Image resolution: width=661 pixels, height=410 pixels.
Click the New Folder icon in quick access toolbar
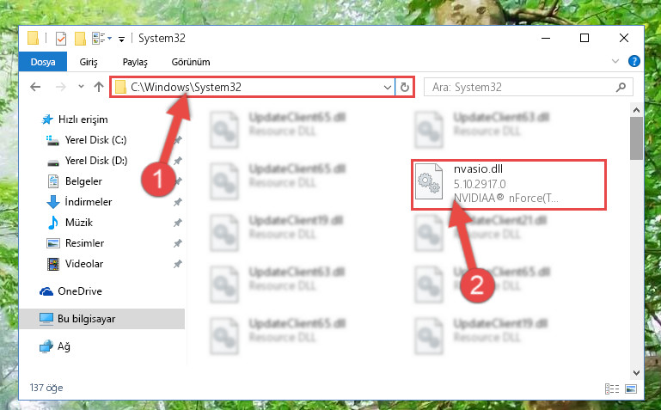point(80,39)
